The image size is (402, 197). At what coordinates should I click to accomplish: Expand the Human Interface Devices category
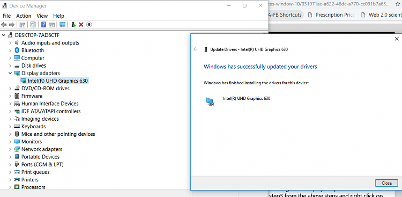10,104
